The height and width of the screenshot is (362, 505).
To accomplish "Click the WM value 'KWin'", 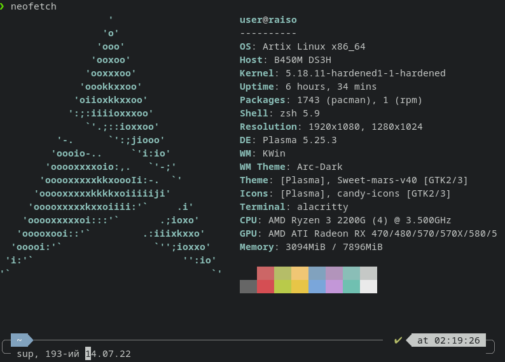I will pyautogui.click(x=274, y=153).
